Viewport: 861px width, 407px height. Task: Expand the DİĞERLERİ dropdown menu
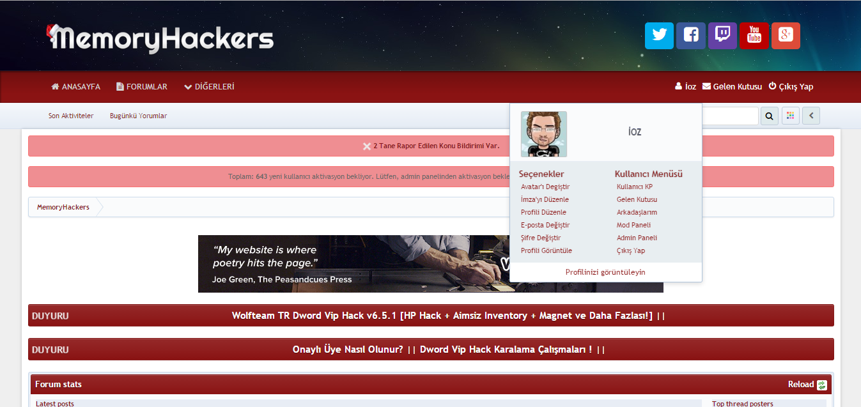click(209, 87)
